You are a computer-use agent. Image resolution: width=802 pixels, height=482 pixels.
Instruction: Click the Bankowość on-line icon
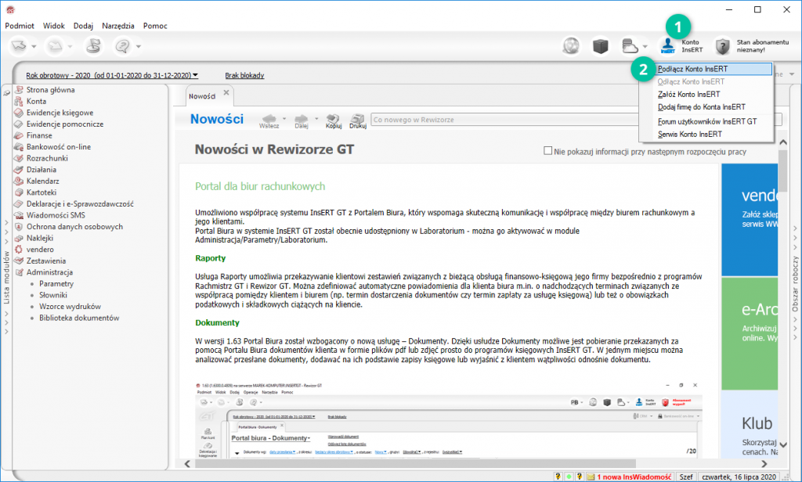point(19,146)
